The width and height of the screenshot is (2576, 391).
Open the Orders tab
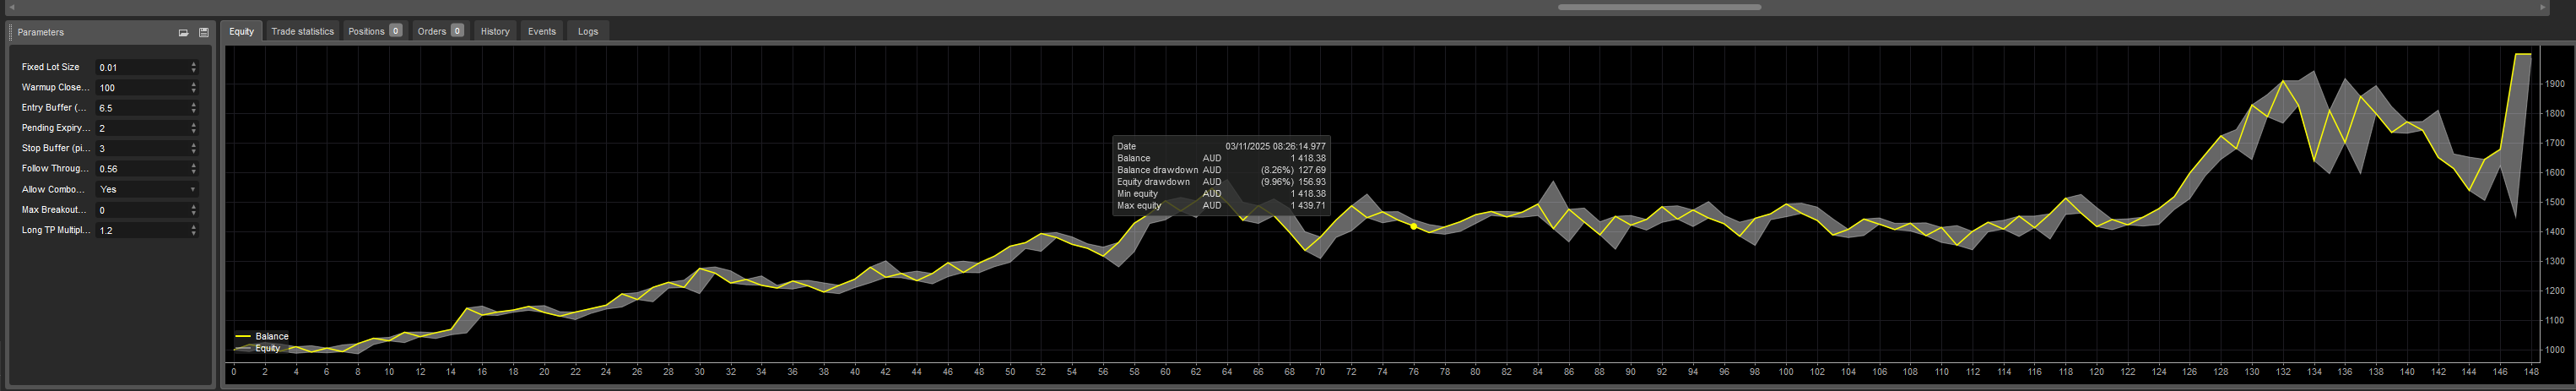pyautogui.click(x=441, y=31)
